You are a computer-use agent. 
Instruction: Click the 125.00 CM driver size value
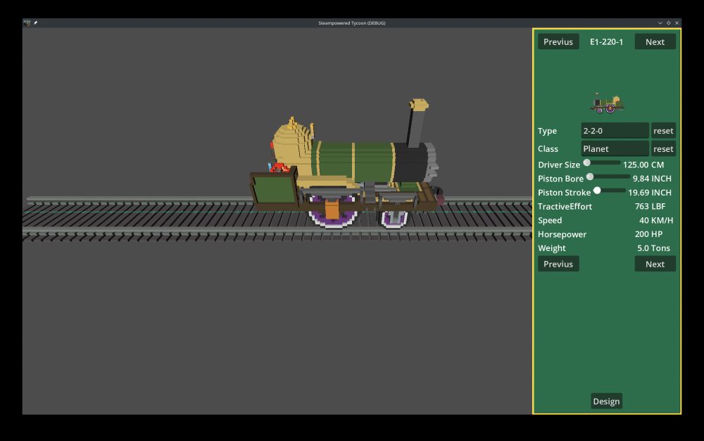pyautogui.click(x=643, y=165)
